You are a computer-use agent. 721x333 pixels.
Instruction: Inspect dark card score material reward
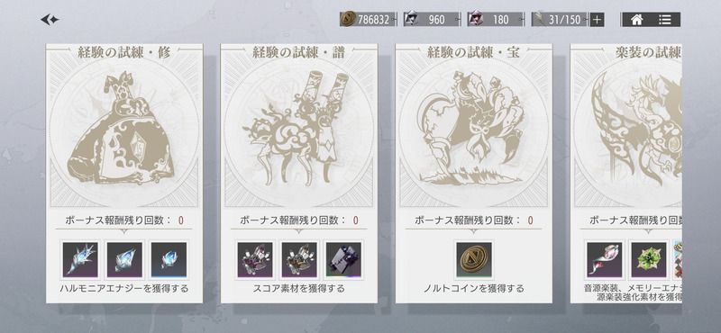(343, 260)
